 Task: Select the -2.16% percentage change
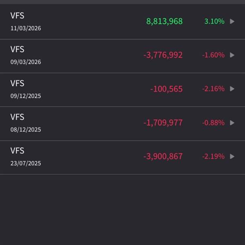[213, 89]
